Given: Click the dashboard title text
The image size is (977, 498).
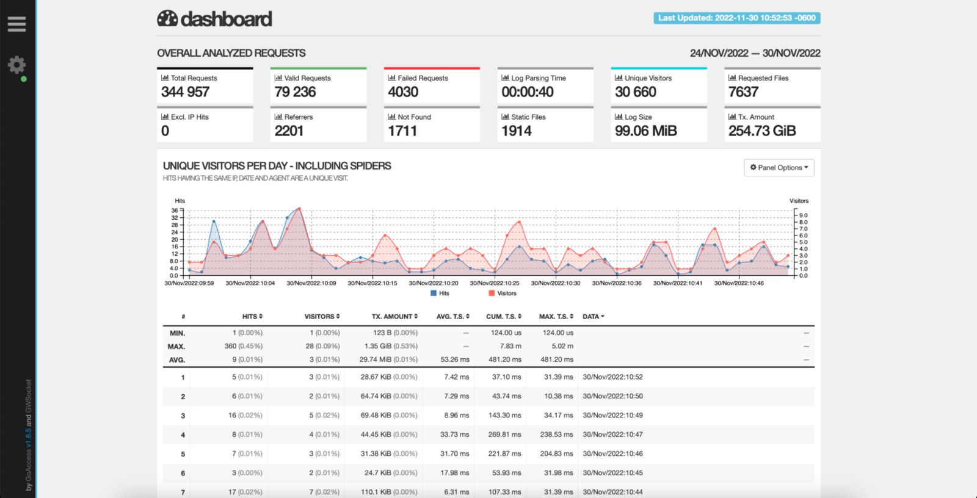Looking at the screenshot, I should (227, 19).
